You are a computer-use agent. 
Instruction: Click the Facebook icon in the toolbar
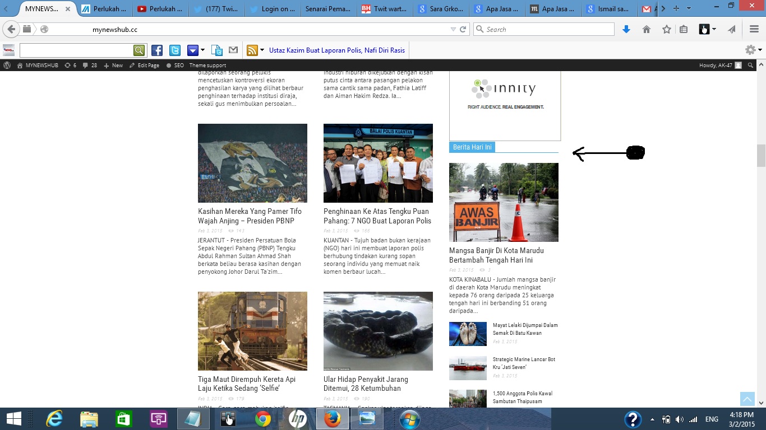tap(157, 50)
